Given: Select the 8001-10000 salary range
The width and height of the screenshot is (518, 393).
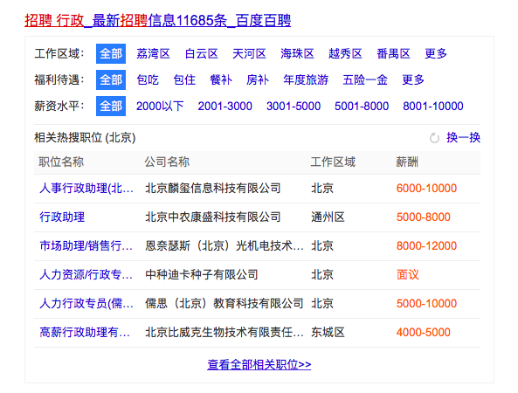Looking at the screenshot, I should tap(433, 106).
